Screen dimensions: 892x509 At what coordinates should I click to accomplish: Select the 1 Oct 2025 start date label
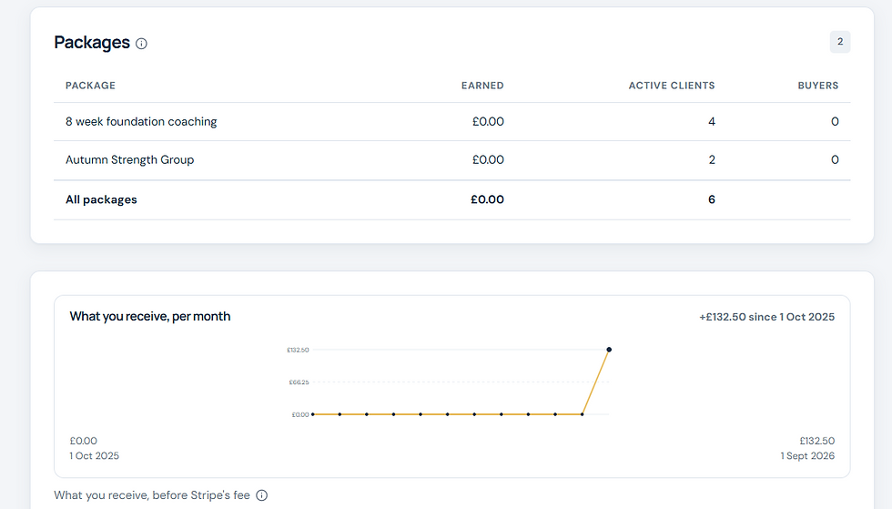pyautogui.click(x=95, y=455)
